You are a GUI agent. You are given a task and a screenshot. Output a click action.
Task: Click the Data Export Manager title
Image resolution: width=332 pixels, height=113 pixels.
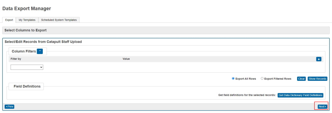tap(27, 9)
